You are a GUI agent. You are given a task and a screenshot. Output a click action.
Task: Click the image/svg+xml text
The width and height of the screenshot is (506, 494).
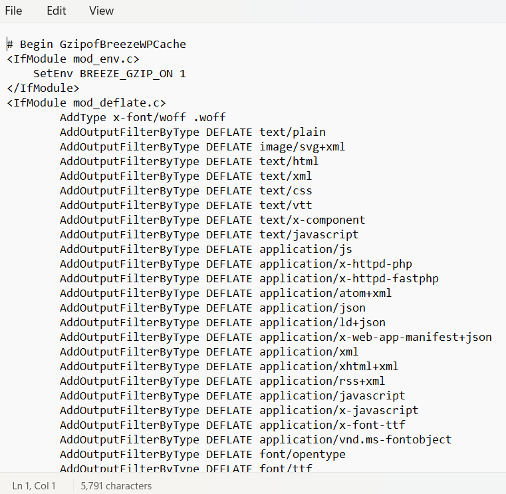point(302,147)
